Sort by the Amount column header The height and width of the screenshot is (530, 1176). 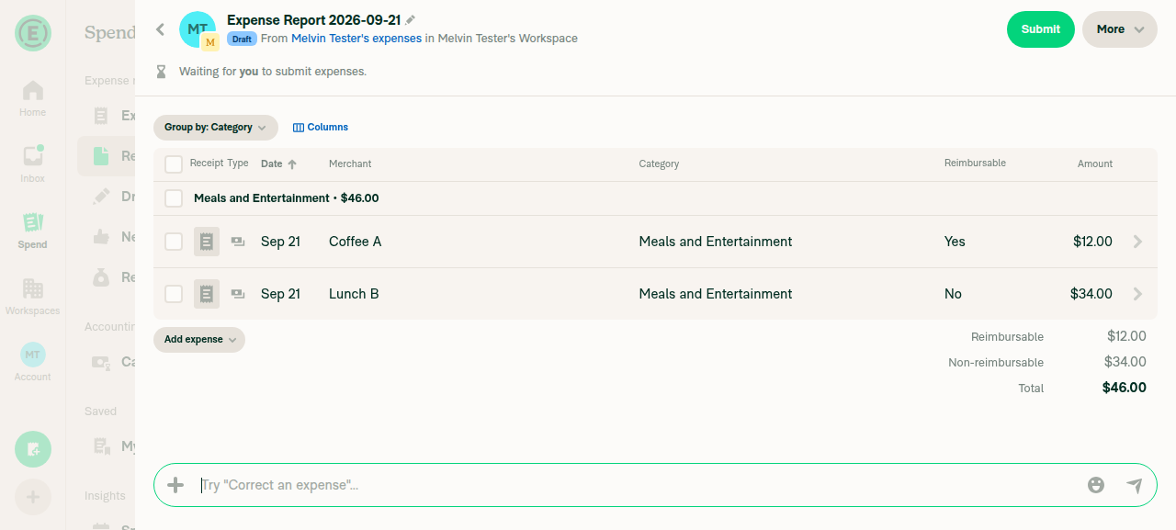tap(1095, 164)
